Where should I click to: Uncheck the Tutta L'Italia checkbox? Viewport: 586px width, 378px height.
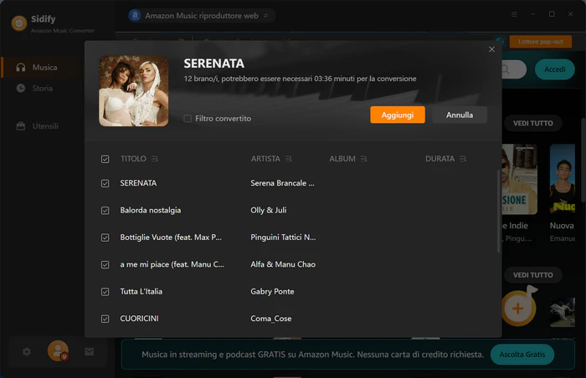click(105, 292)
